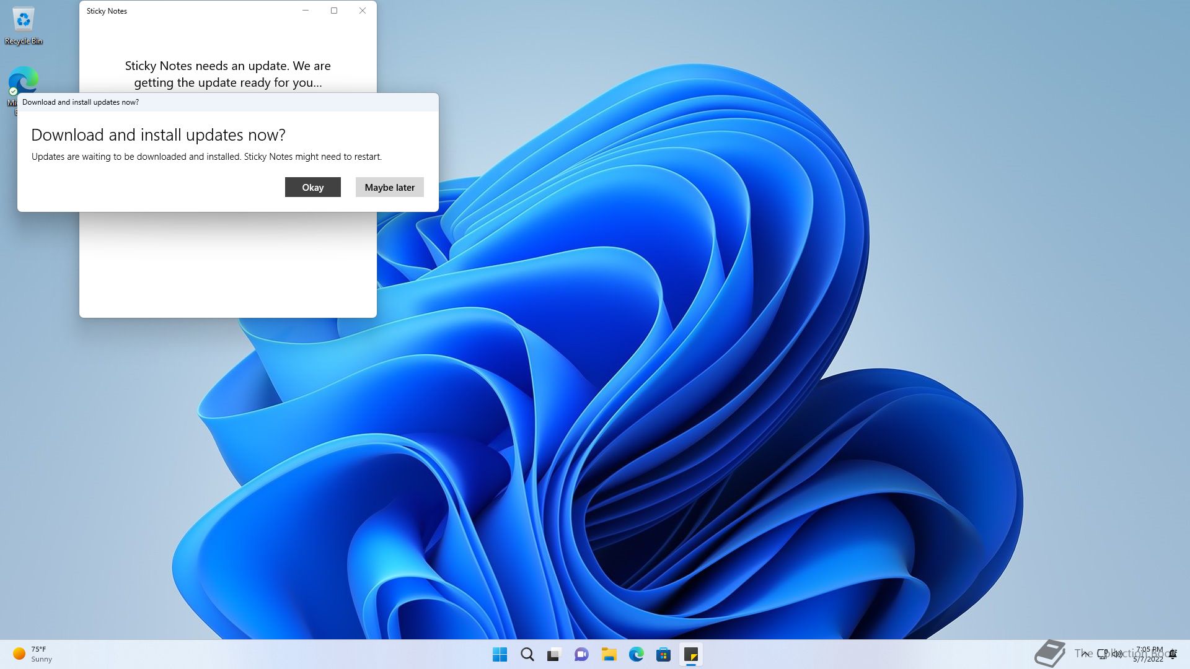The width and height of the screenshot is (1190, 669).
Task: Open the clock and date flyout
Action: [x=1148, y=654]
